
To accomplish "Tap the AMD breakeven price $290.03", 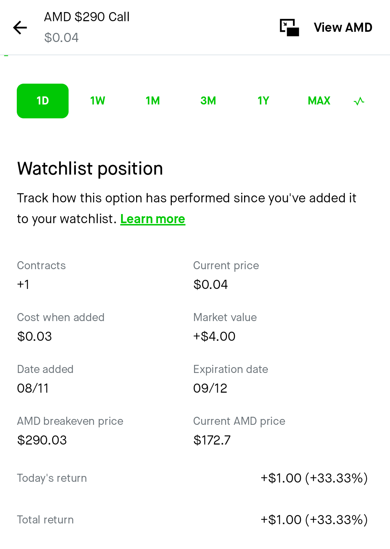I will pyautogui.click(x=42, y=440).
